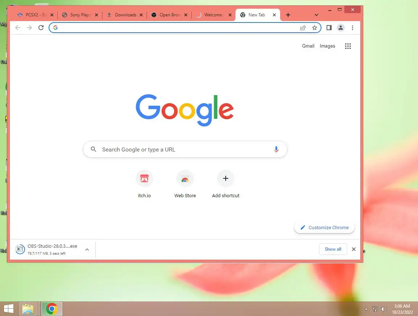Go forward to next page

pyautogui.click(x=29, y=28)
